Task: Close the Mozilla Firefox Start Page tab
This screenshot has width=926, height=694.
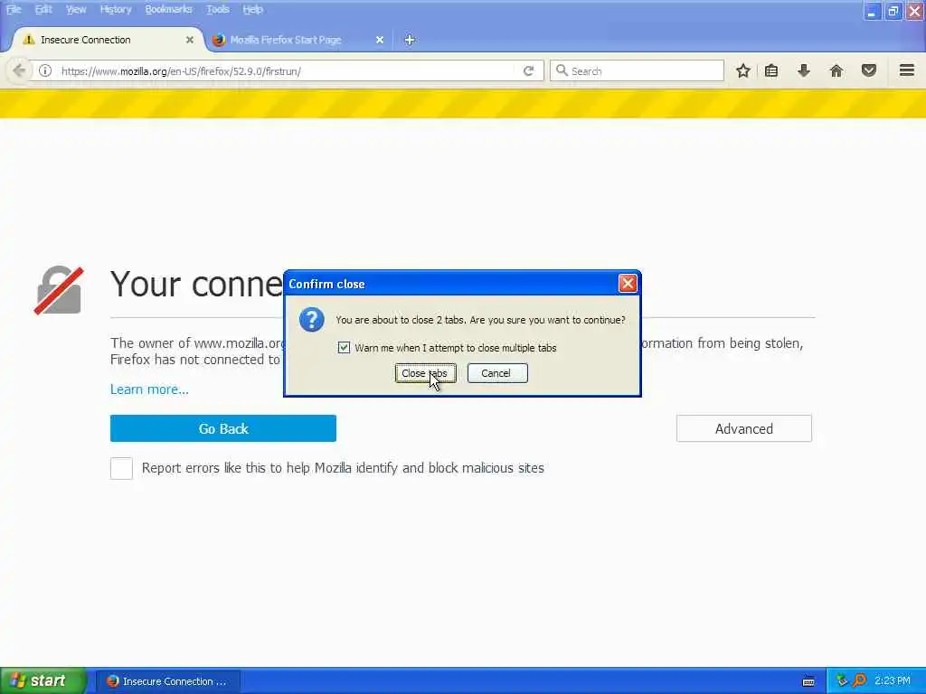Action: 380,40
